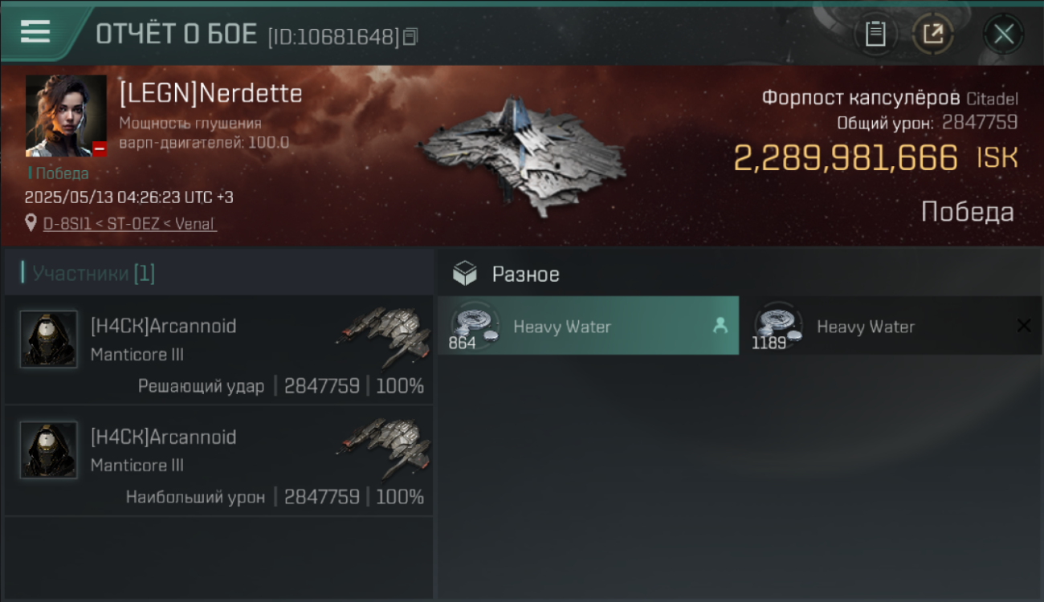
Task: Open the clipboard report icon
Action: click(x=875, y=34)
